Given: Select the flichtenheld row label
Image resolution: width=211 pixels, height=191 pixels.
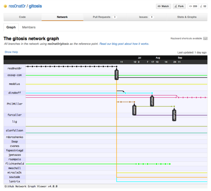Looking at the screenshot, I should tap(14, 164).
